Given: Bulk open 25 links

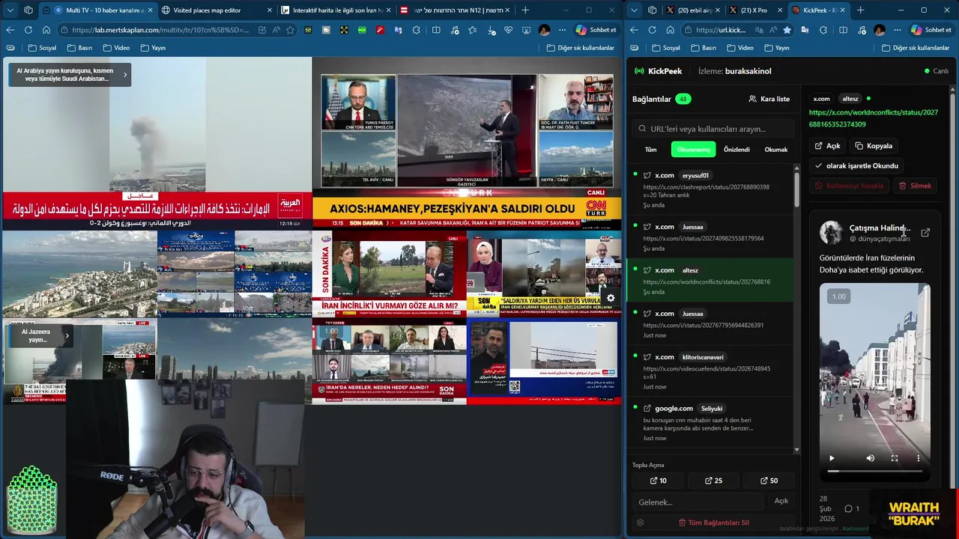Looking at the screenshot, I should click(x=713, y=481).
